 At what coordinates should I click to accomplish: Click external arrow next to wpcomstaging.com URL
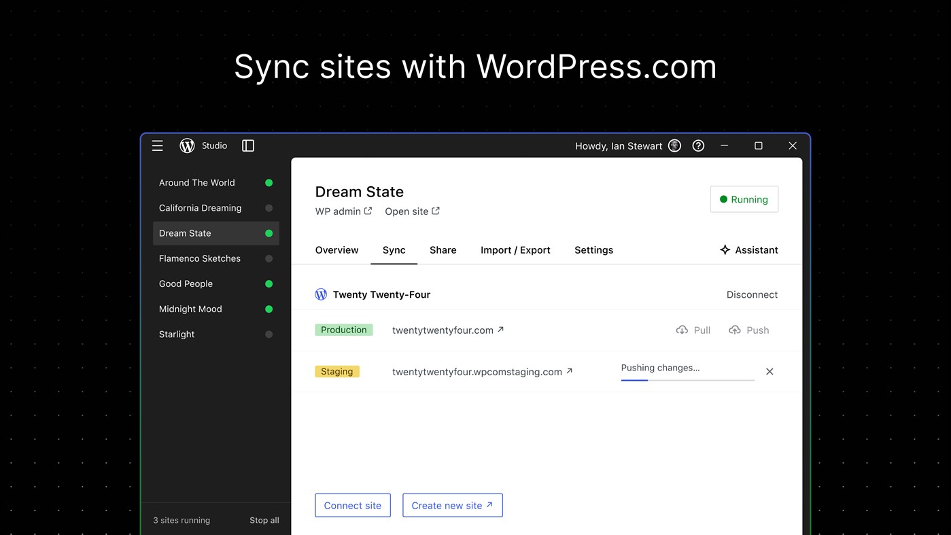[x=570, y=370]
